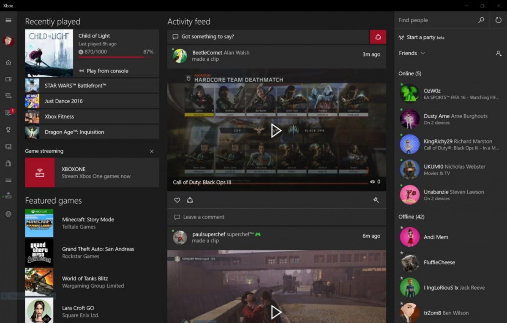Screen dimensions: 507x323
Task: Open My games from the sidebar
Action: click(x=8, y=79)
